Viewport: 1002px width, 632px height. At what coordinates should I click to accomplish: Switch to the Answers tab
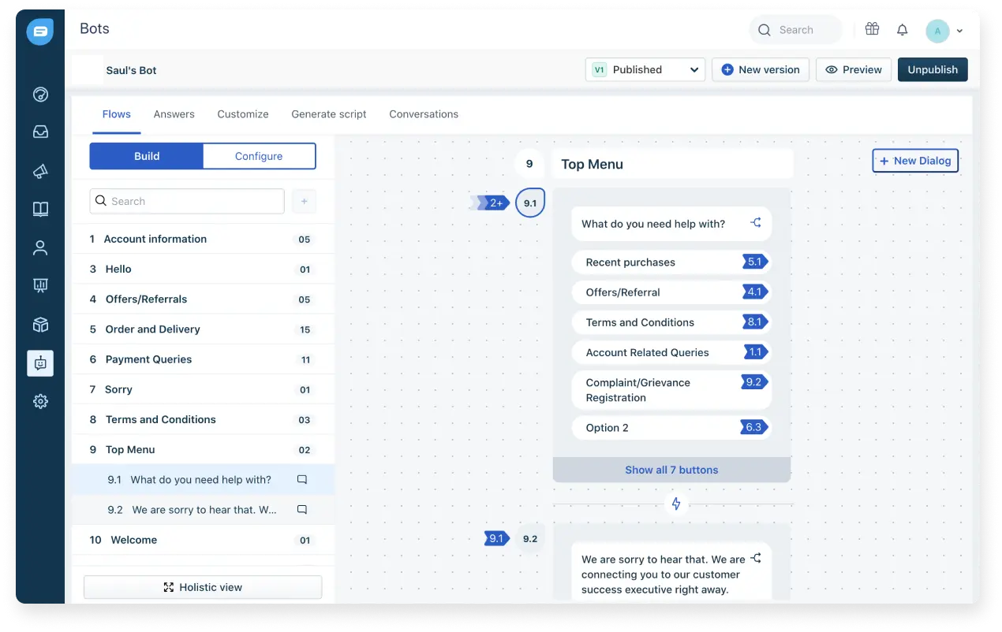pyautogui.click(x=174, y=114)
